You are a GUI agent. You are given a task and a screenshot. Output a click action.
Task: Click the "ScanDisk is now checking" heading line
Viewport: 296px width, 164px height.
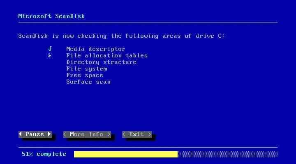pos(122,36)
